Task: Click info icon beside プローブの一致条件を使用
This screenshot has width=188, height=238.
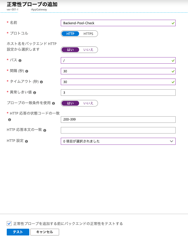Action: click(53, 103)
